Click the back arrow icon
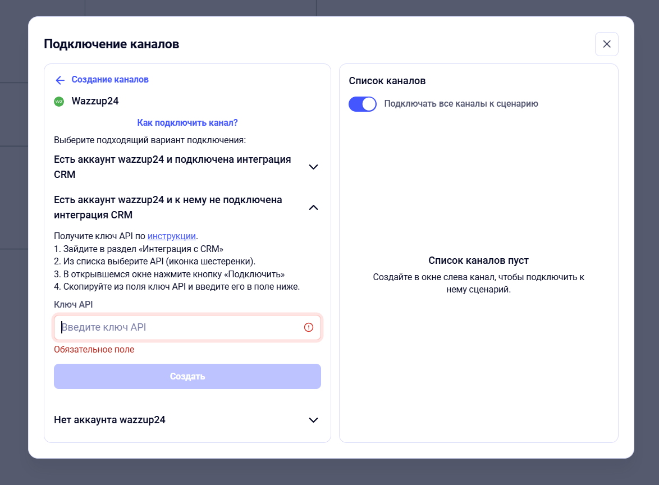The height and width of the screenshot is (485, 659). point(60,80)
